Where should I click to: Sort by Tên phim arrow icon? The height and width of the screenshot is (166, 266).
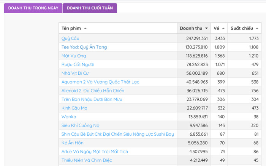pos(85,28)
